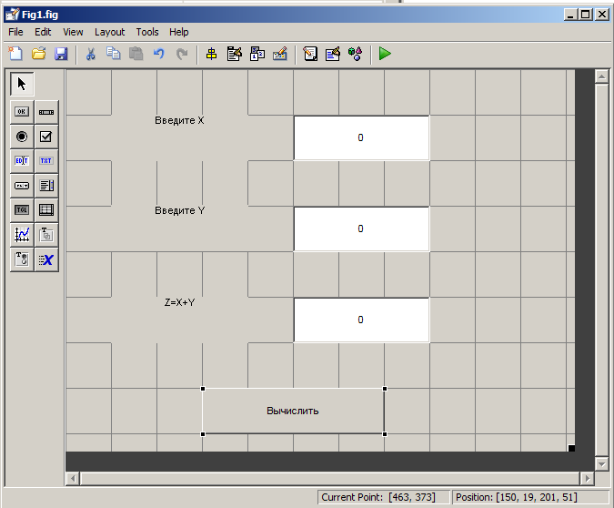Open the M-file Editor
Image resolution: width=614 pixels, height=508 pixels.
coord(310,54)
